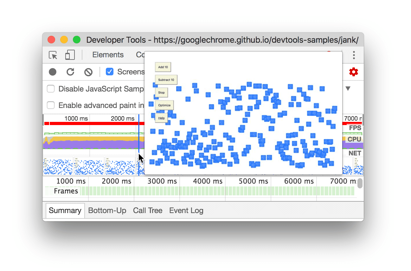Screen dimensions: 411x271
Task: Toggle the device emulation toolbar
Action: 70,55
